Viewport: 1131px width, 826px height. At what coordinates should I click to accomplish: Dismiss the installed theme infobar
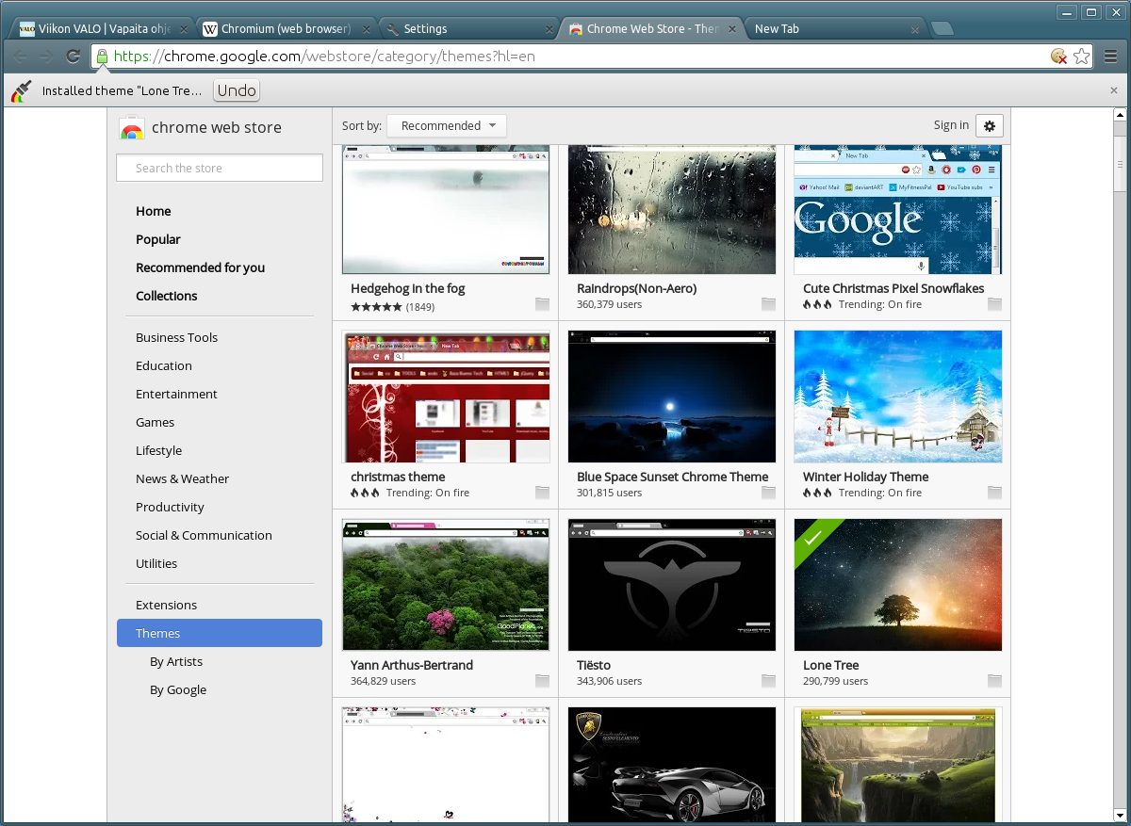pyautogui.click(x=1114, y=91)
